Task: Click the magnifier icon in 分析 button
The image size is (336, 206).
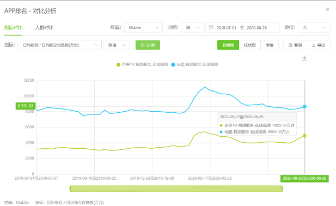Action: (143, 45)
